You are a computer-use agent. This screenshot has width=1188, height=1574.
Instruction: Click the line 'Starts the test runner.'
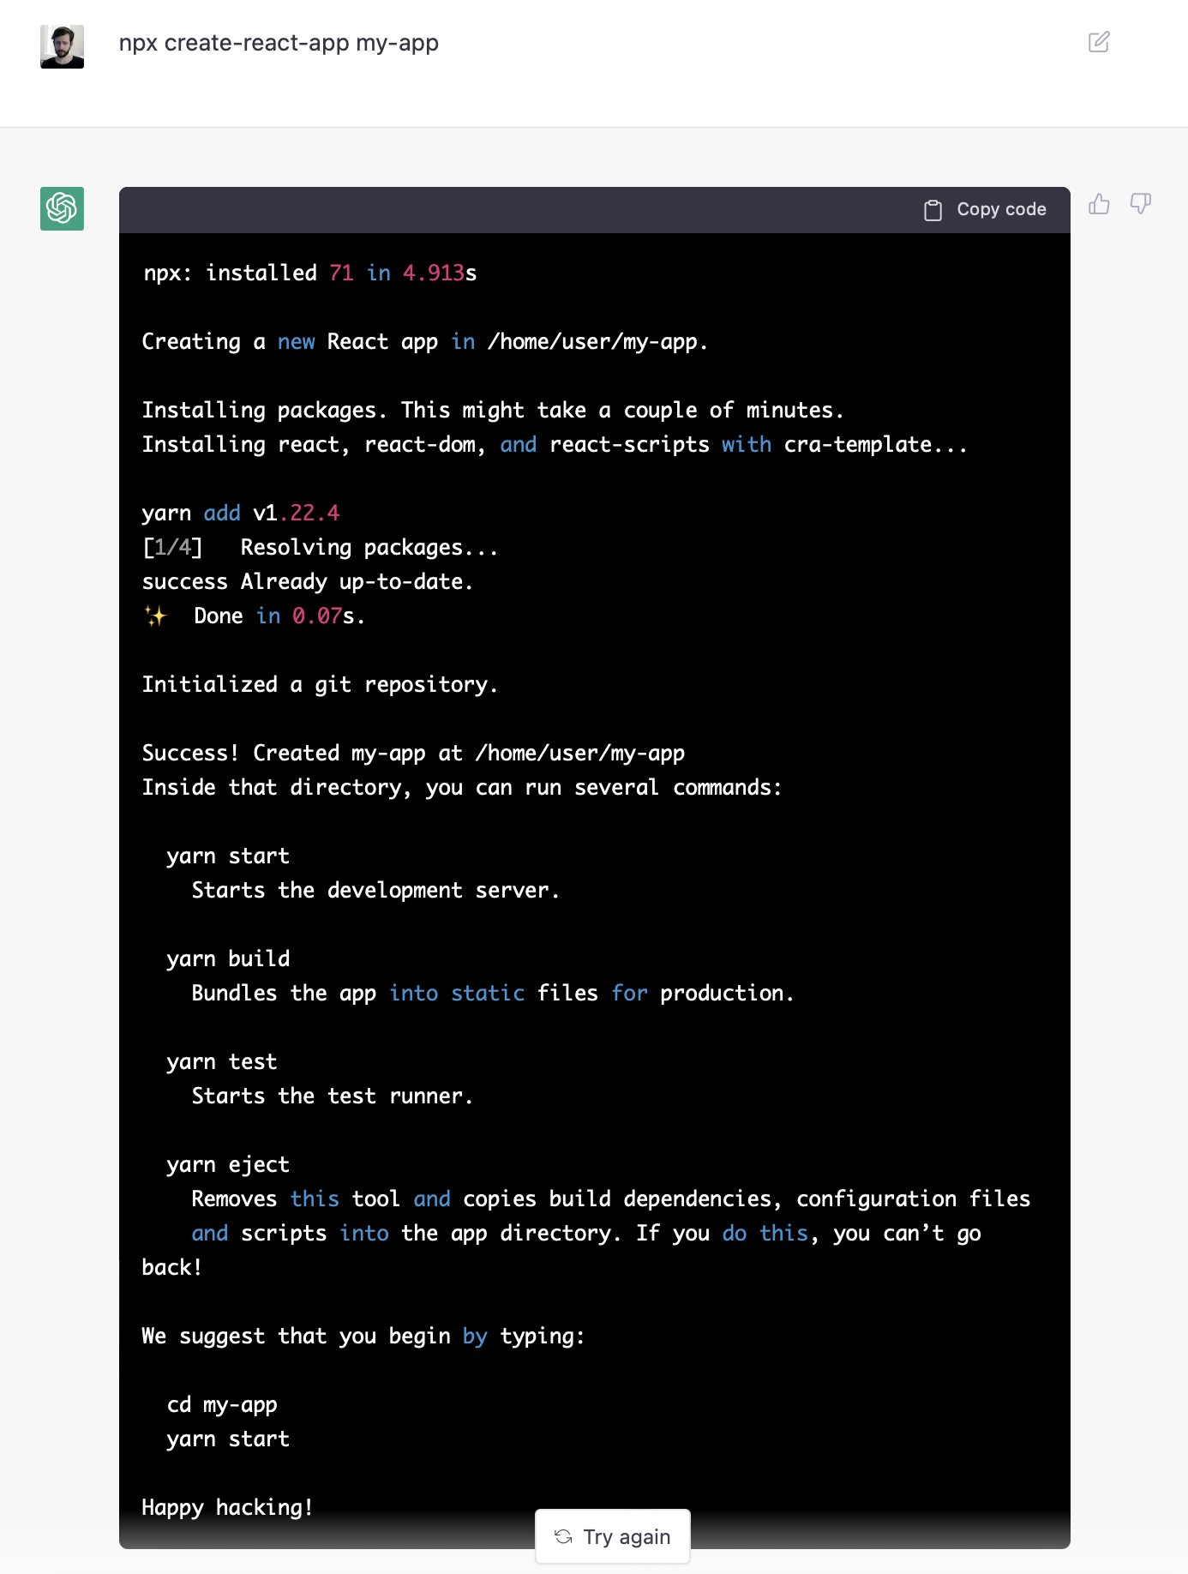(x=333, y=1096)
